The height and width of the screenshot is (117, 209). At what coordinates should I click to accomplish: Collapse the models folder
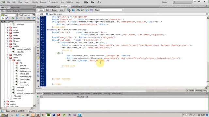(x=8, y=46)
